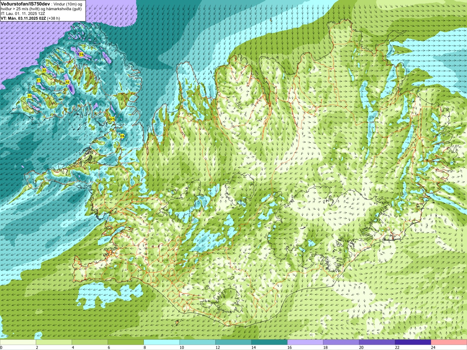Screen dimensions: 467x350
Task: Click the yellow gust label 27
Action: click(39, 80)
